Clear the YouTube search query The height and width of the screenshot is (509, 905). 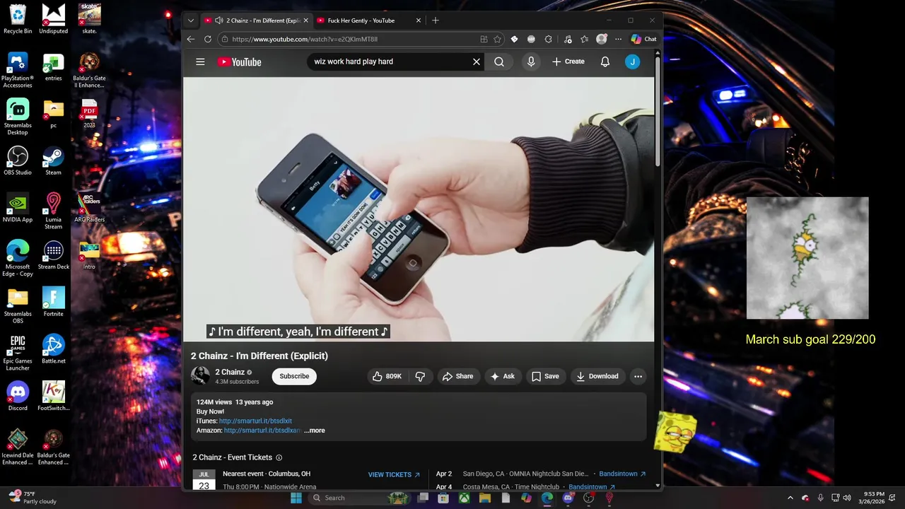click(x=477, y=62)
